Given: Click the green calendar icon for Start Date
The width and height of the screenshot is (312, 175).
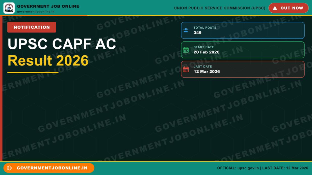Looking at the screenshot, I should (x=186, y=50).
